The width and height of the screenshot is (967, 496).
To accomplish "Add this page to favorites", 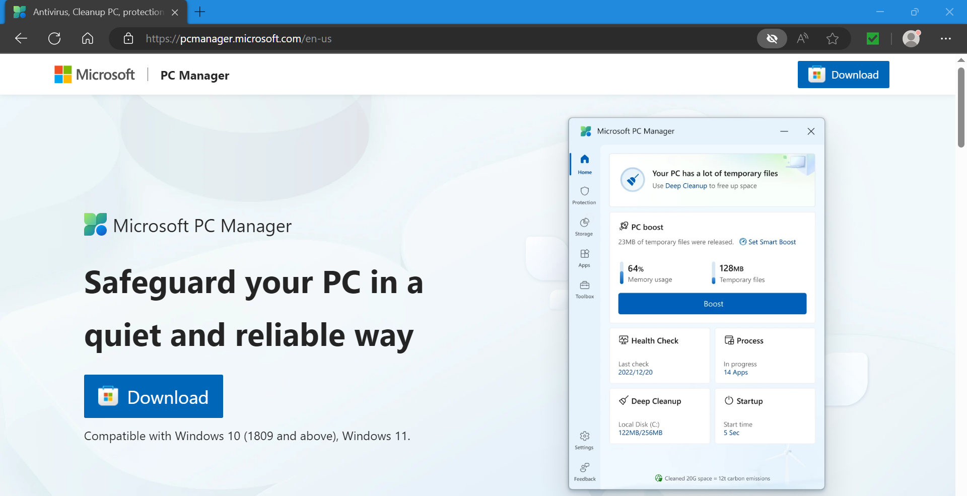I will [x=833, y=38].
